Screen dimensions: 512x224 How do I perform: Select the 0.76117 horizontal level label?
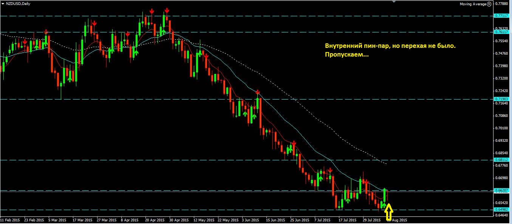[501, 32]
